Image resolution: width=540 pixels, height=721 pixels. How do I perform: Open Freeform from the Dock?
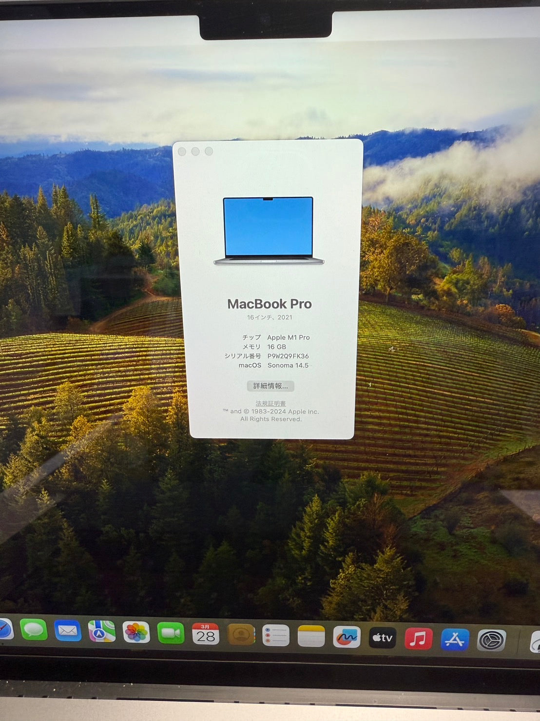pyautogui.click(x=346, y=635)
